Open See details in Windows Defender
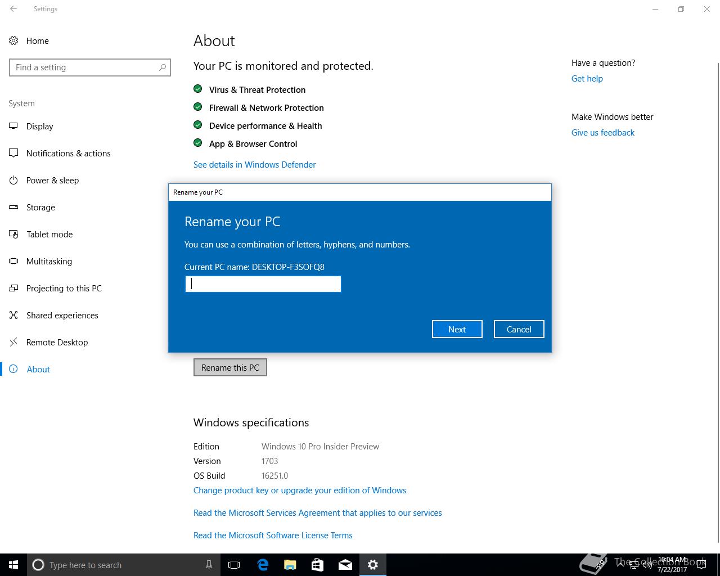Screen dimensions: 720x576 [255, 165]
